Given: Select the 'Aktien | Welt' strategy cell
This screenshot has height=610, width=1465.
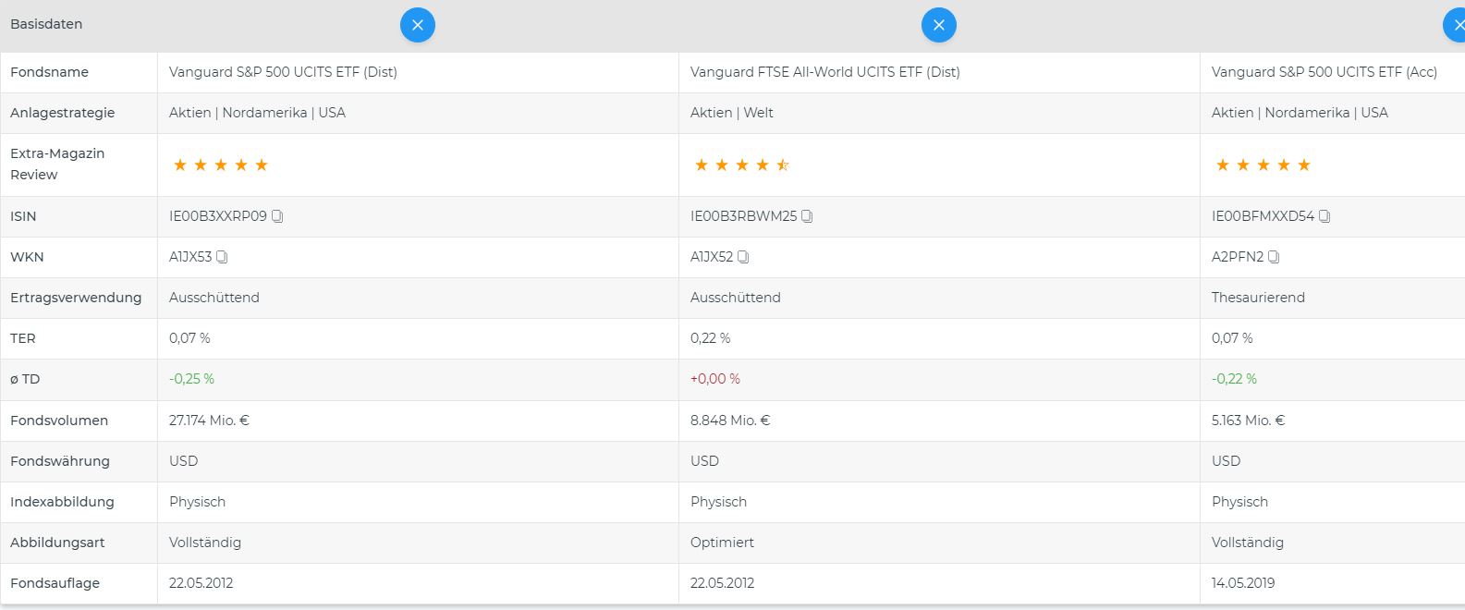Looking at the screenshot, I should coord(732,113).
